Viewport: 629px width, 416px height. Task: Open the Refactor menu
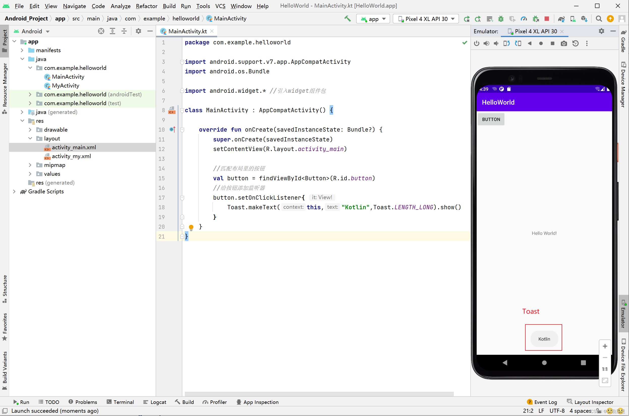[147, 6]
